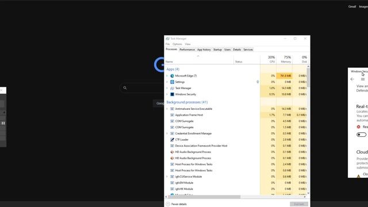Image resolution: width=368 pixels, height=207 pixels.
Task: Expand Antimalware Service Executable process
Action: (167, 109)
